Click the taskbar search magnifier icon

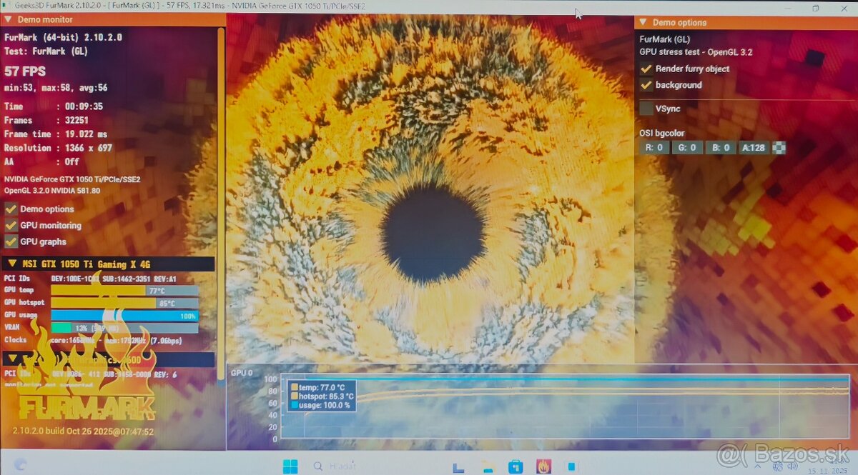point(318,466)
